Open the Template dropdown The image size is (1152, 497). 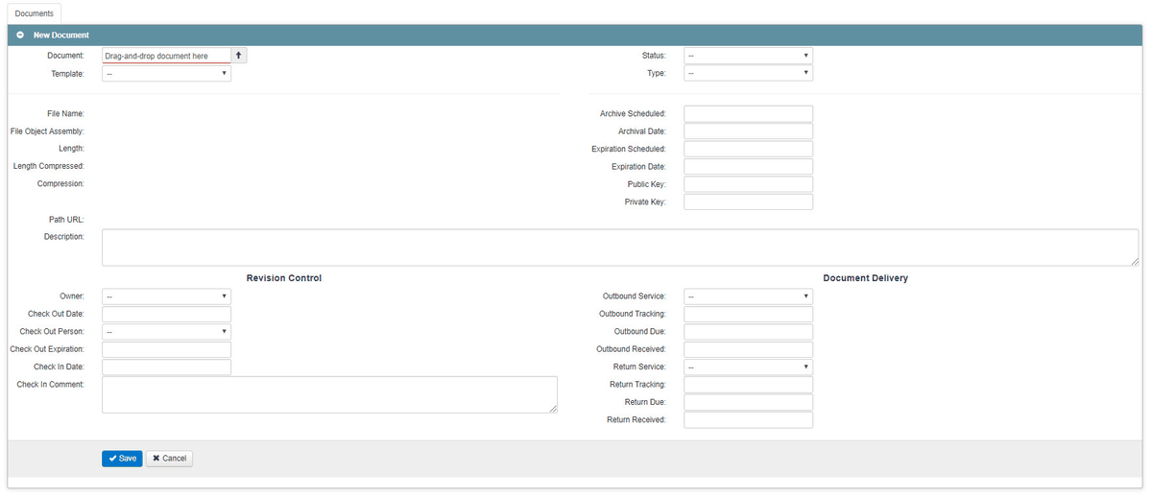click(x=167, y=73)
